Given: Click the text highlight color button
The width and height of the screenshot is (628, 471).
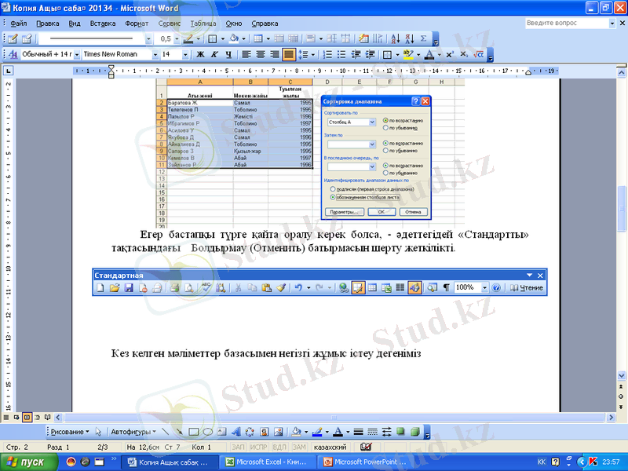Looking at the screenshot, I should [x=408, y=54].
